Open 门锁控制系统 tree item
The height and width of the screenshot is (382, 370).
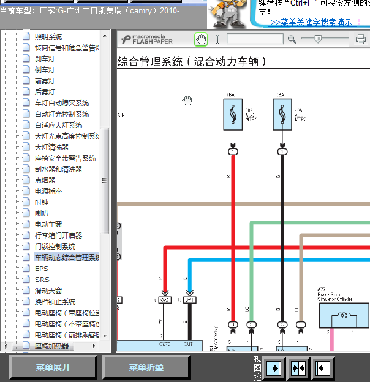(55, 246)
